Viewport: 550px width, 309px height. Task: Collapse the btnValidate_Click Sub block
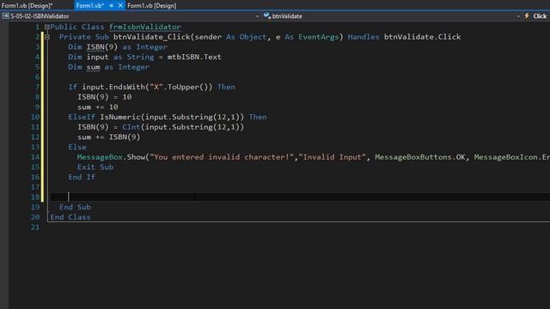(x=47, y=37)
